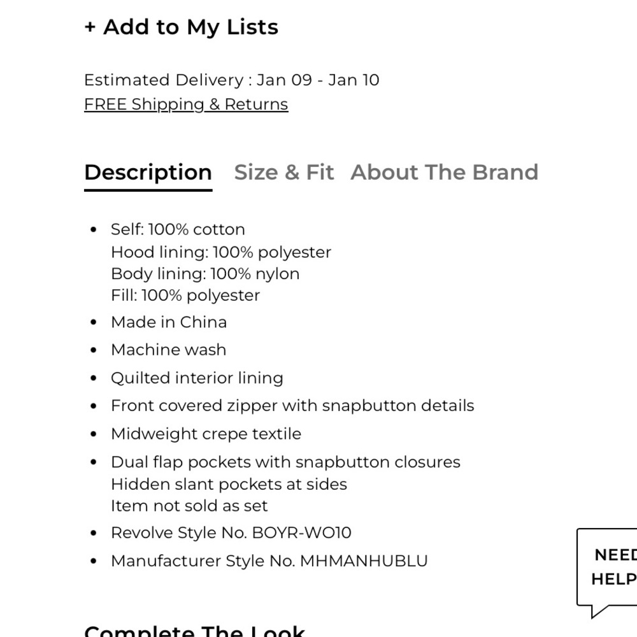Screen dimensions: 637x637
Task: Click the Quilted interior lining item
Action: click(x=197, y=378)
